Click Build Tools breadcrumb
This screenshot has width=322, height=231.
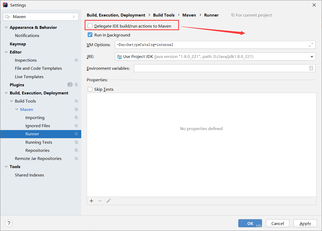click(164, 15)
